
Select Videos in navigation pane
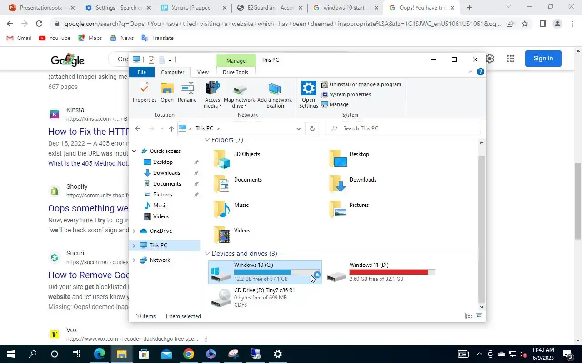pyautogui.click(x=161, y=216)
